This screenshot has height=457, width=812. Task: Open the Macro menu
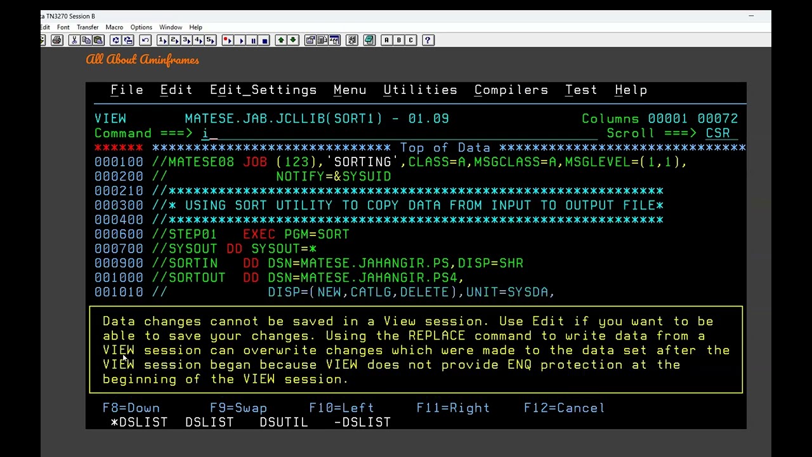click(x=114, y=27)
